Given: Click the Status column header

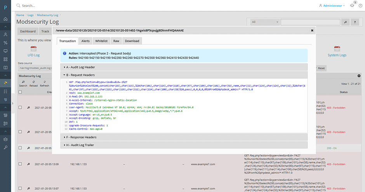Looking at the screenshot, I should pos(344,92).
